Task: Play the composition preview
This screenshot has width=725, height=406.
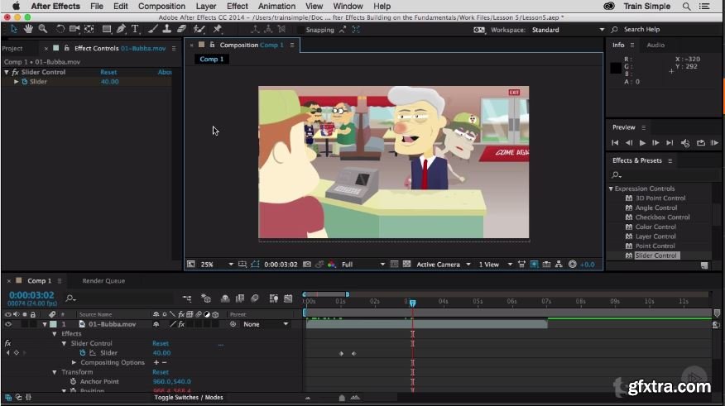Action: (642, 143)
